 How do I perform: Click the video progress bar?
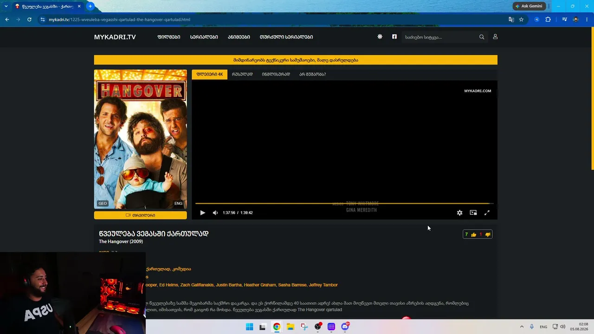(344, 203)
